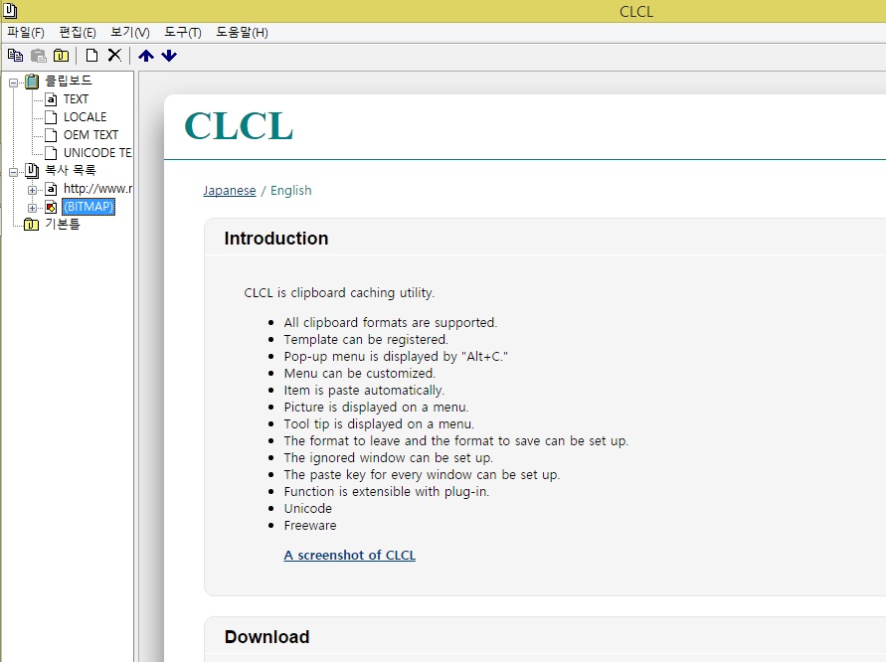Viewport: 886px width, 662px height.
Task: Click 'Template can be registered.' bullet
Action: tap(366, 340)
